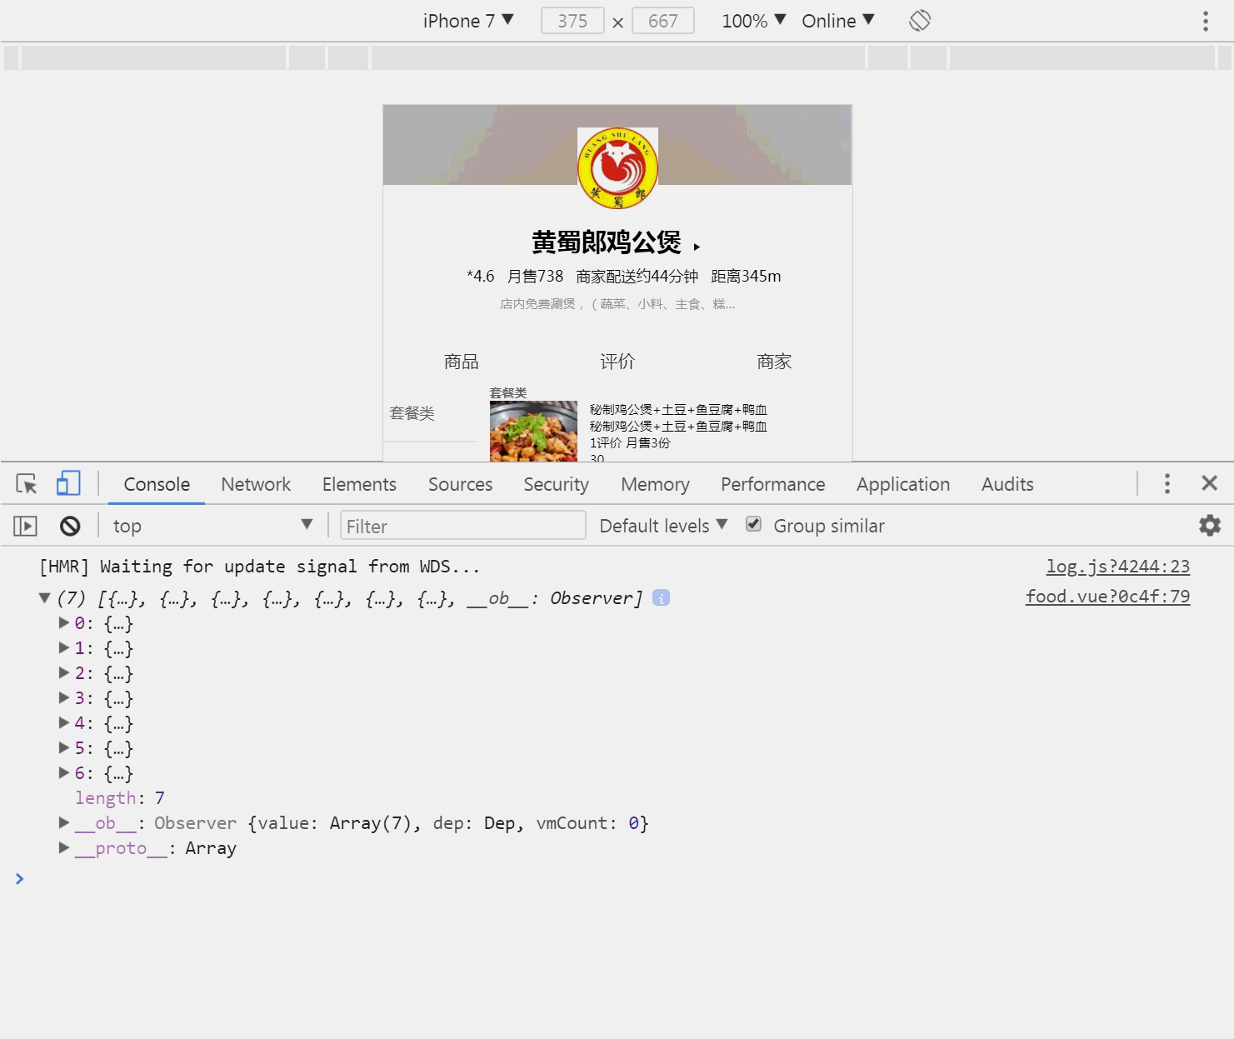Toggle the Group similar checkbox
The height and width of the screenshot is (1039, 1234).
pos(753,524)
